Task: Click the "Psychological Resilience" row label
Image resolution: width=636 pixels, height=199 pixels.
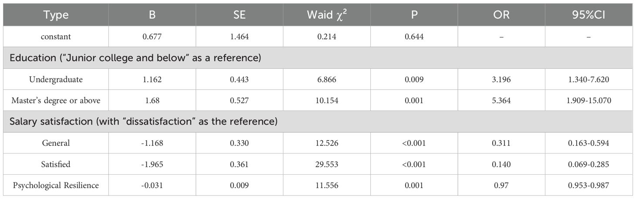Action: click(56, 185)
